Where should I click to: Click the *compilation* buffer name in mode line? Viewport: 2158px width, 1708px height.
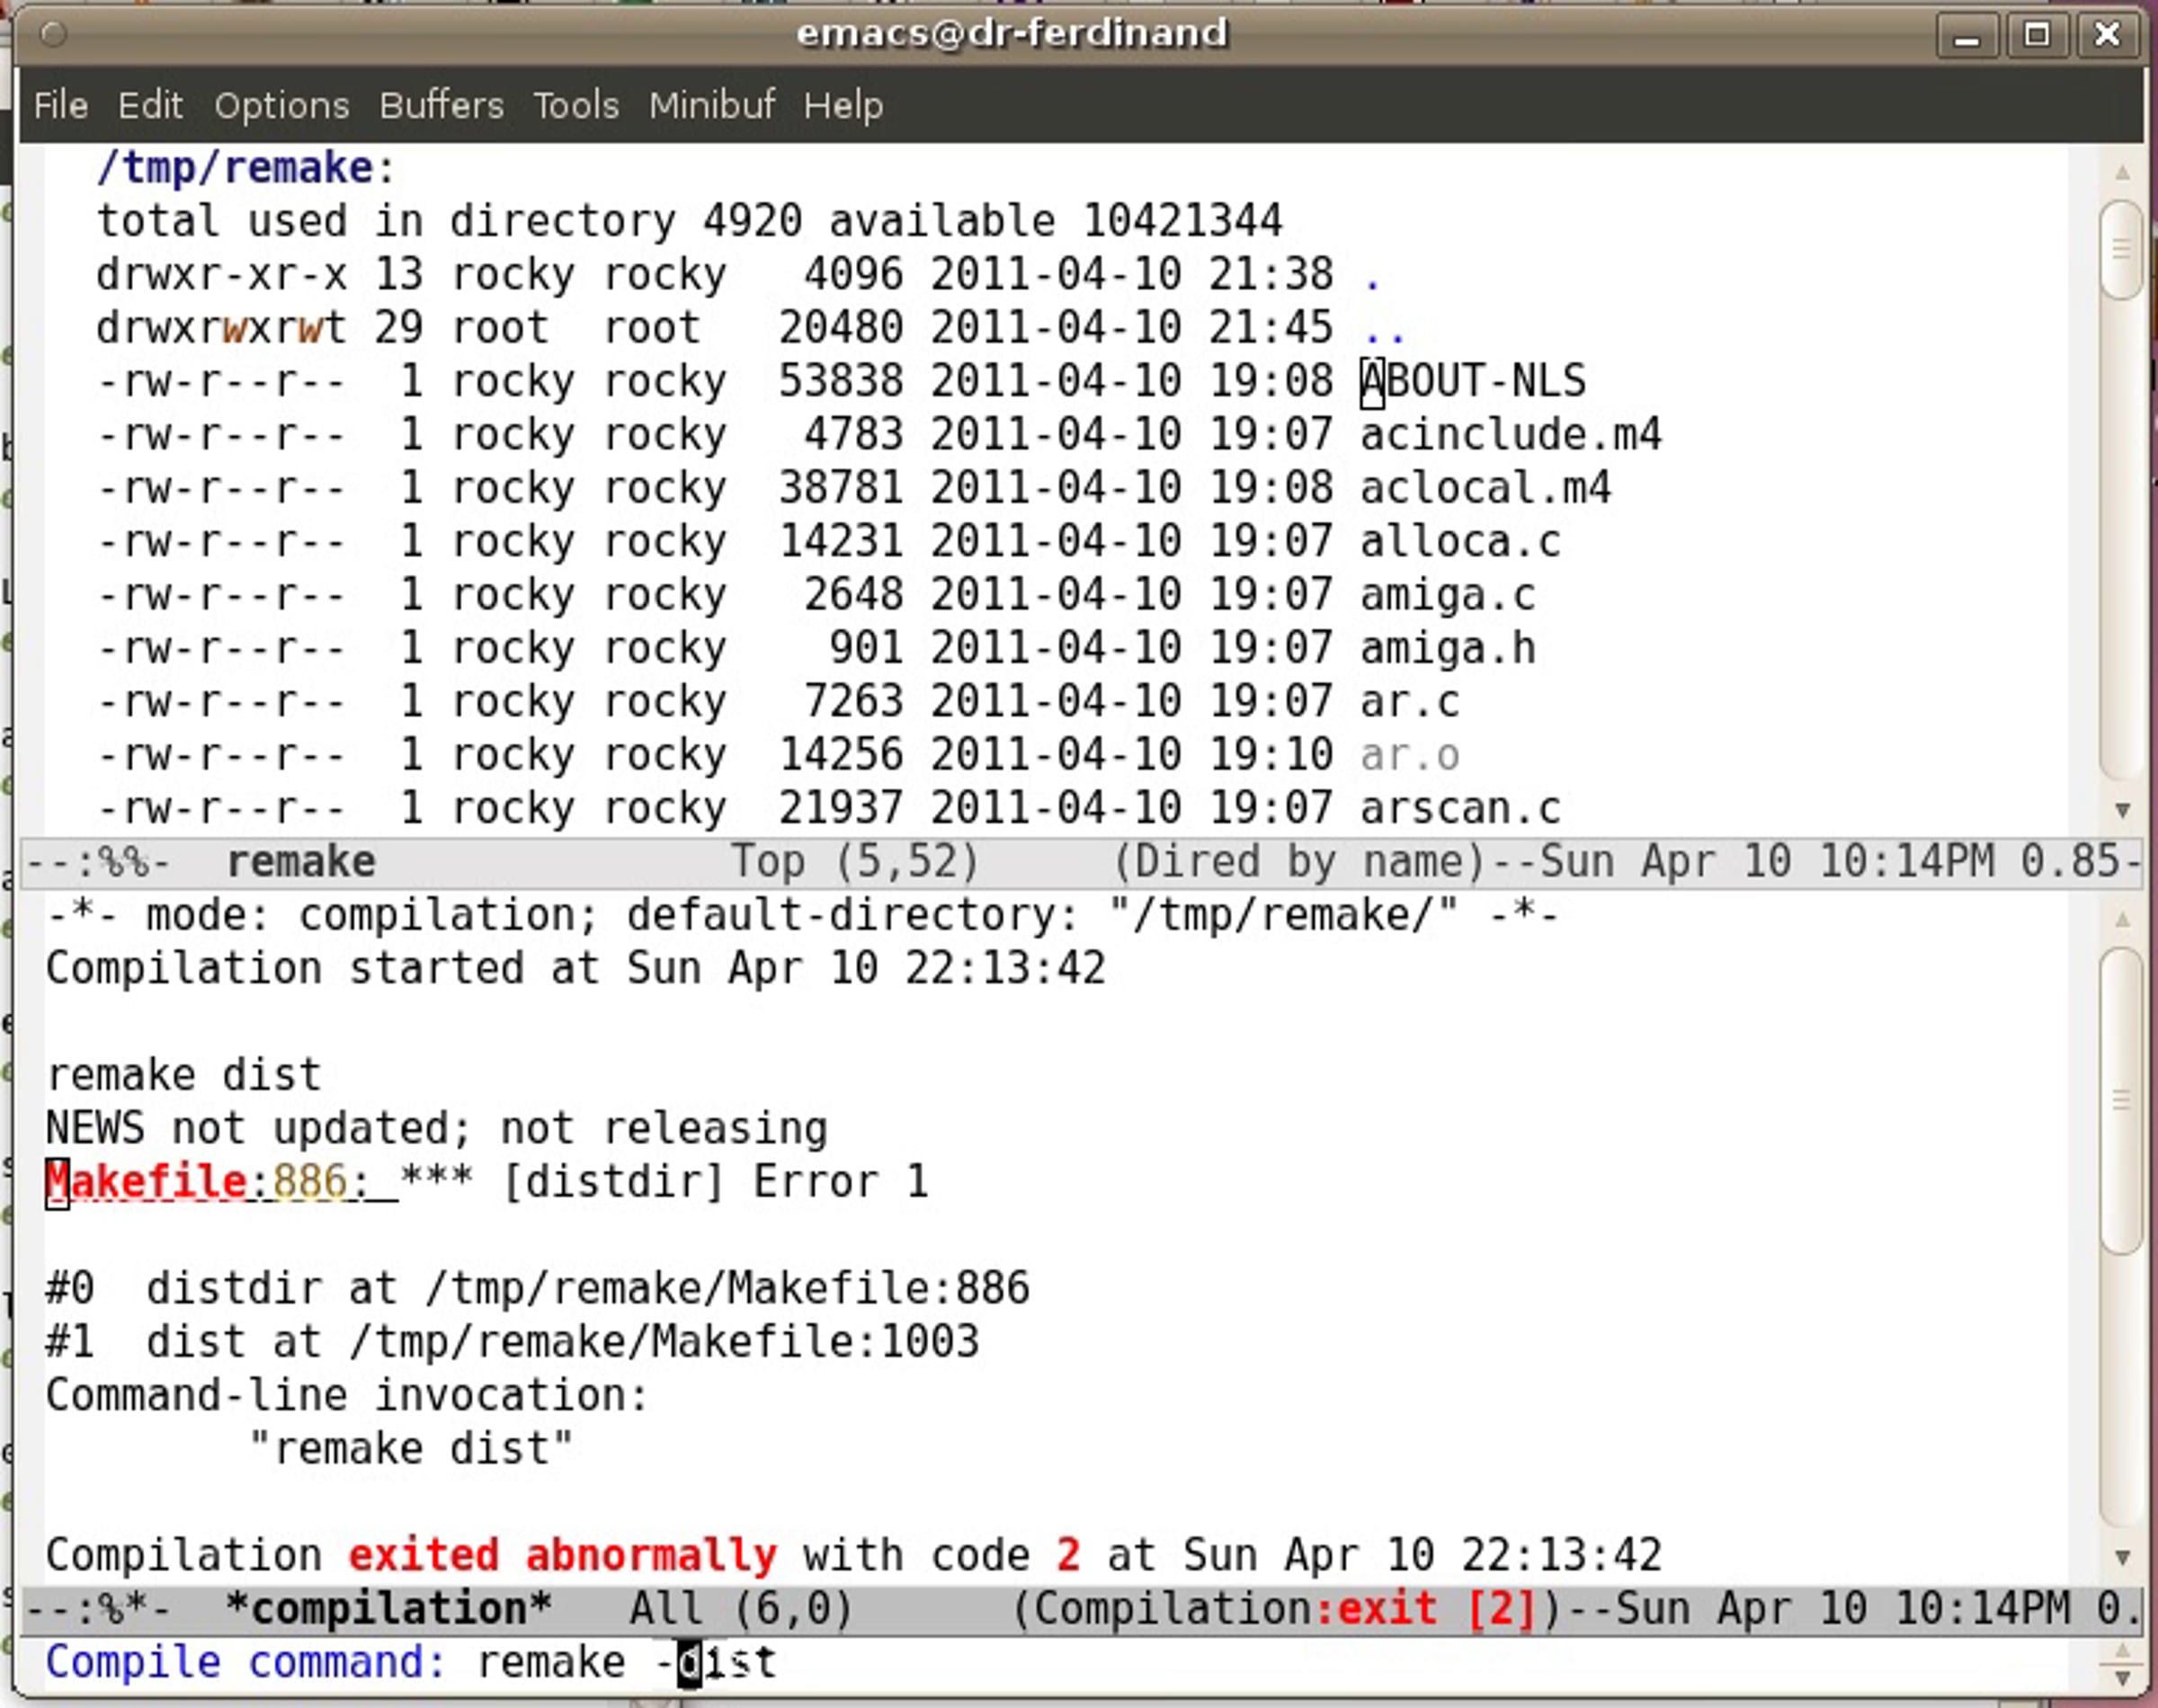389,1609
